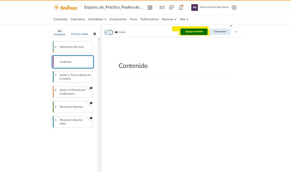Expand the Información del curso unit
The image size is (291, 172).
tap(56, 47)
